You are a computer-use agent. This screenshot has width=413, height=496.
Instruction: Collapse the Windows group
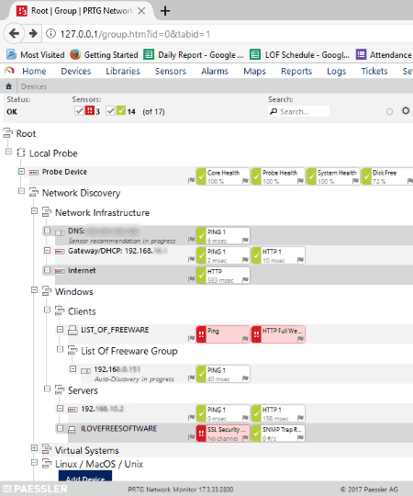(35, 289)
